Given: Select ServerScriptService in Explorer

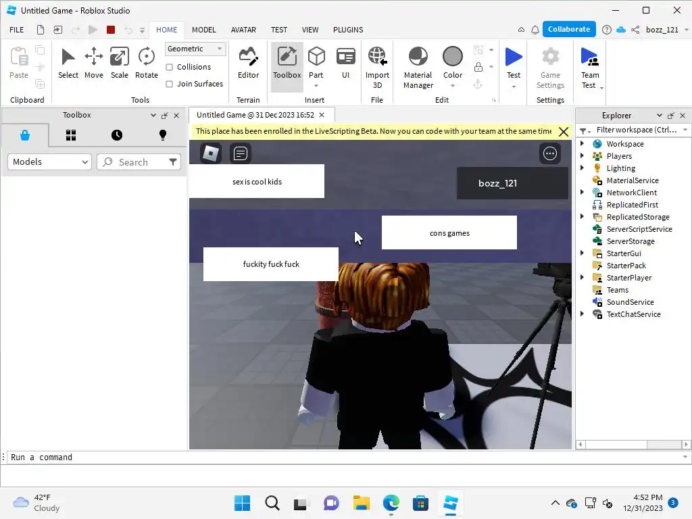Looking at the screenshot, I should click(x=639, y=228).
